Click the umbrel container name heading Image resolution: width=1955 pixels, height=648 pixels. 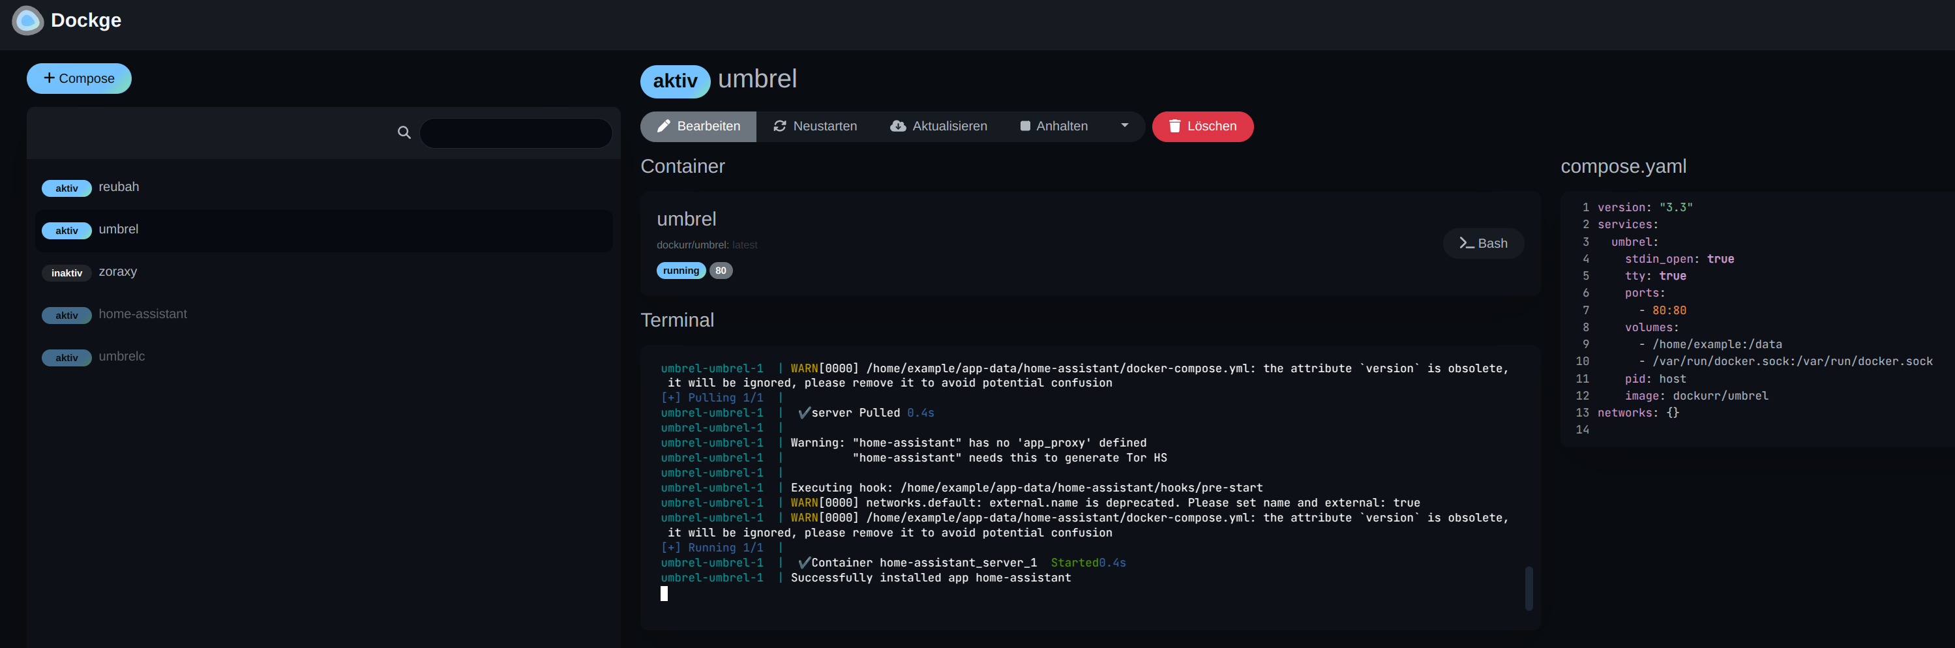686,219
